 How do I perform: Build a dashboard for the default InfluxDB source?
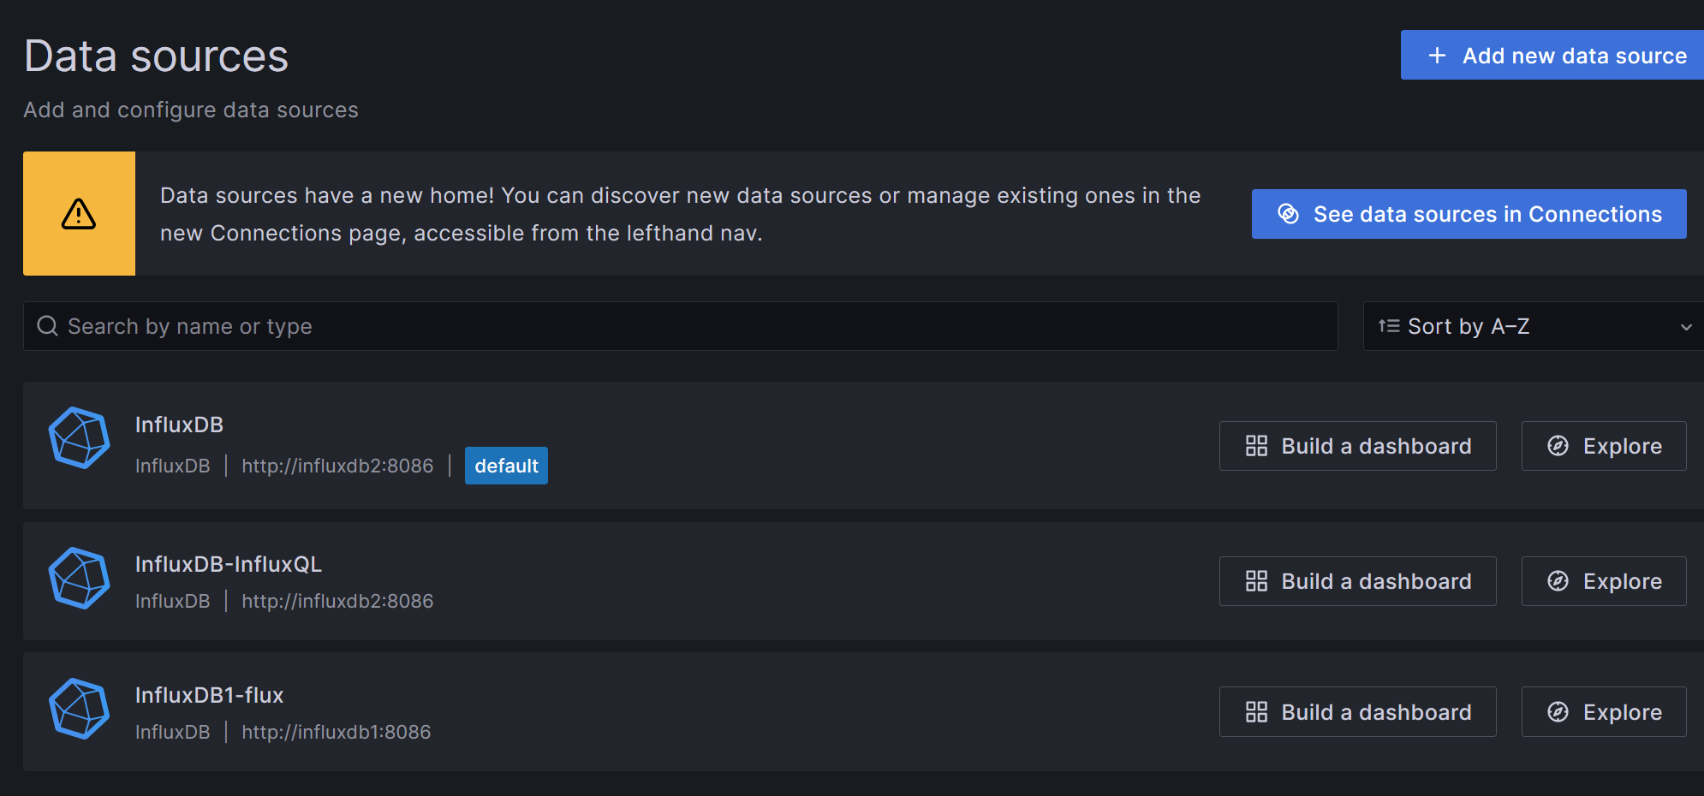[1358, 446]
